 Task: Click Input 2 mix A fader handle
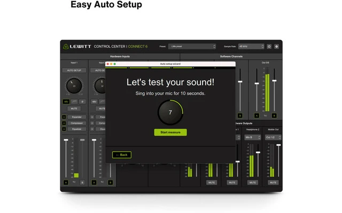pyautogui.click(x=94, y=140)
